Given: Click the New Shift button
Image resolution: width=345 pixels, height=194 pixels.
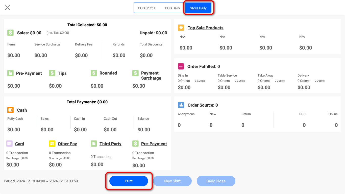Looking at the screenshot, I should tap(172, 181).
